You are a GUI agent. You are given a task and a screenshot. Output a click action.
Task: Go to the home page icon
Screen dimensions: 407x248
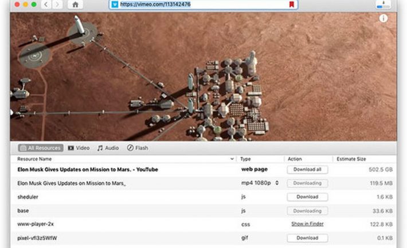click(75, 5)
